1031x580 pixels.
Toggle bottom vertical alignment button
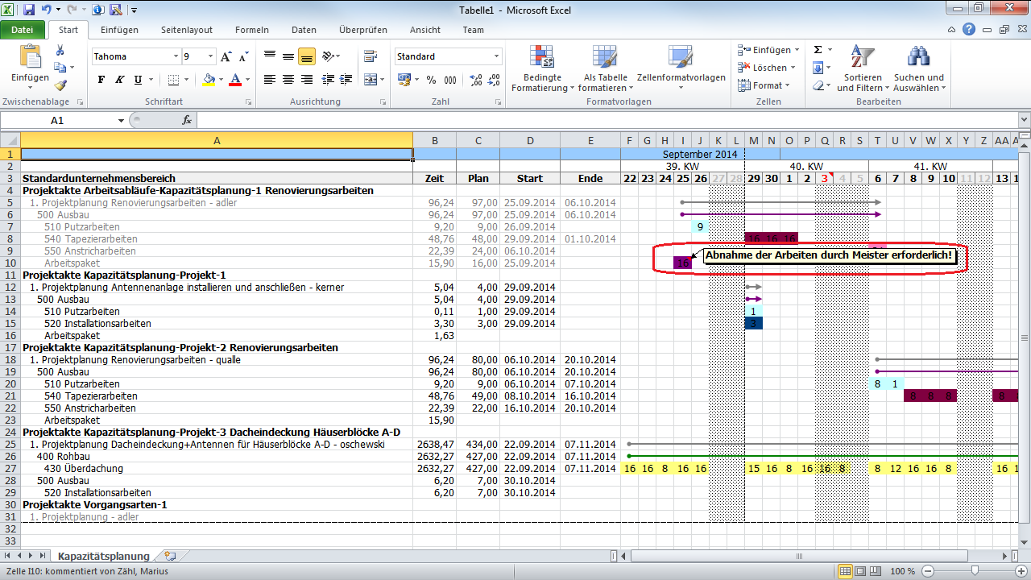(307, 57)
